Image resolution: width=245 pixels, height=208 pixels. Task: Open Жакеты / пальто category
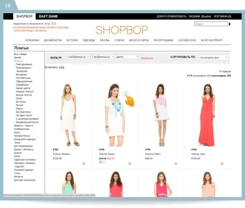(23, 125)
